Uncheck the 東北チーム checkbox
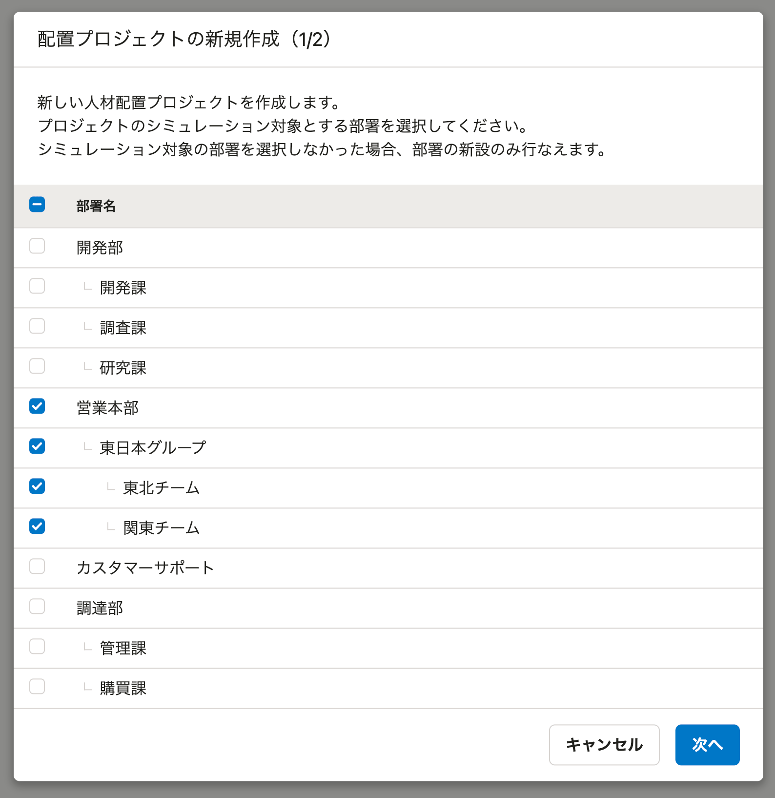This screenshot has width=775, height=798. (x=37, y=486)
